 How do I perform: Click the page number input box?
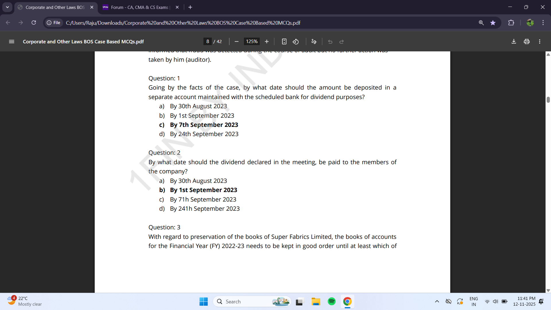click(x=207, y=42)
